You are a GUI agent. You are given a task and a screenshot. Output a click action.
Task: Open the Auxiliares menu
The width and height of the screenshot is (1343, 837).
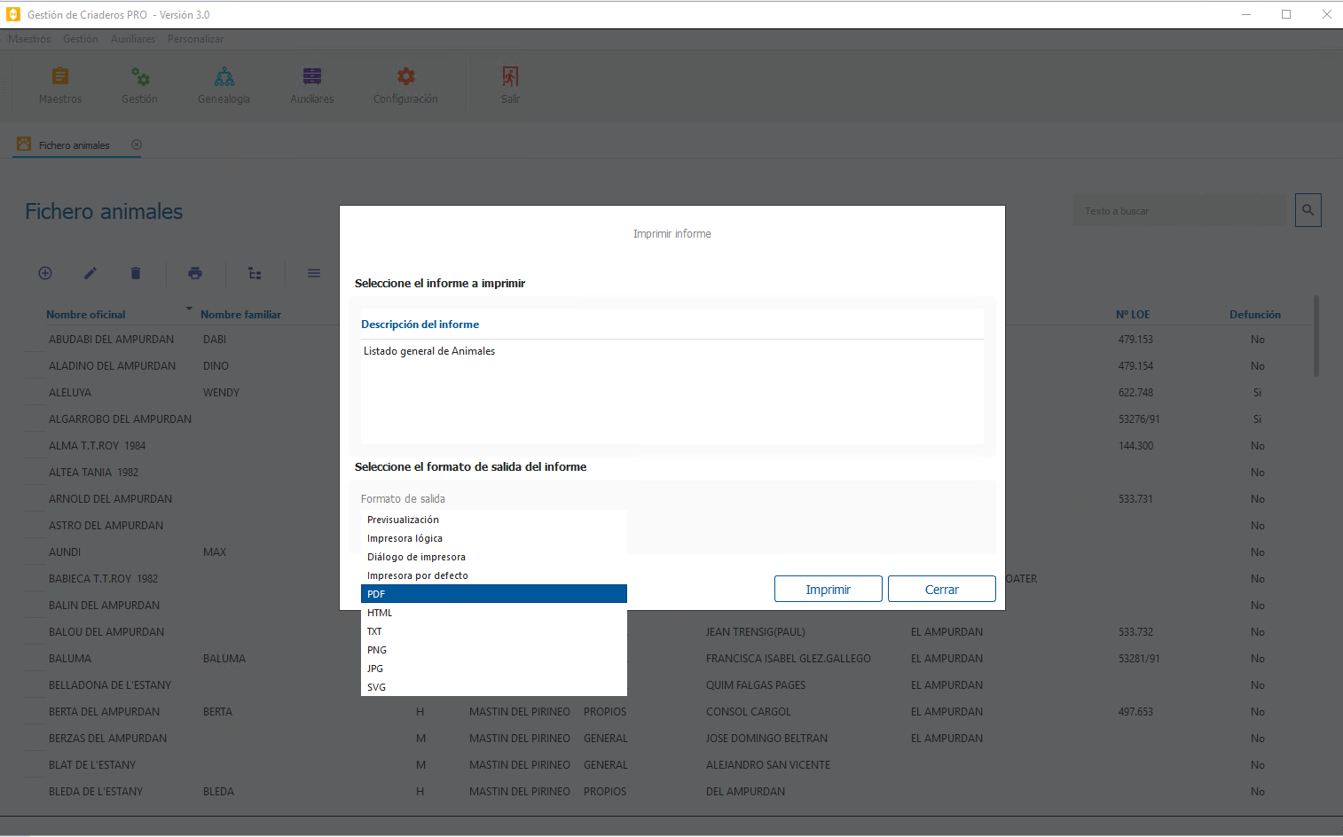133,39
